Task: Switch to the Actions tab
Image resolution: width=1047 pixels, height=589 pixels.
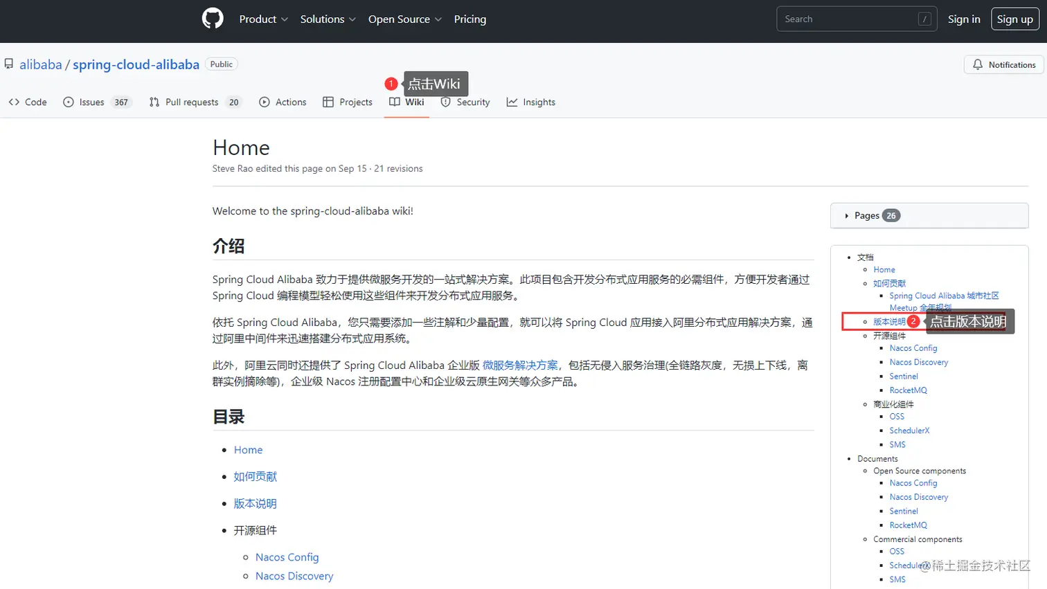Action: tap(283, 102)
